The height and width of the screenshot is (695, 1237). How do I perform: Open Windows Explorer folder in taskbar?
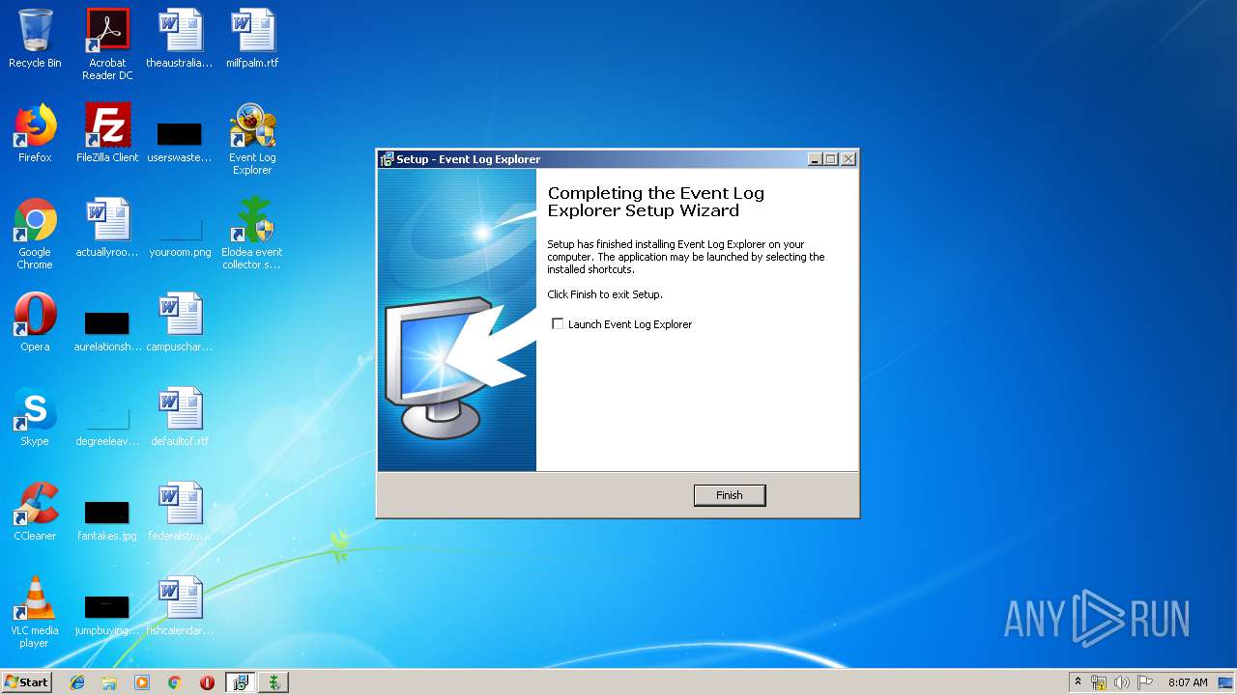click(109, 682)
